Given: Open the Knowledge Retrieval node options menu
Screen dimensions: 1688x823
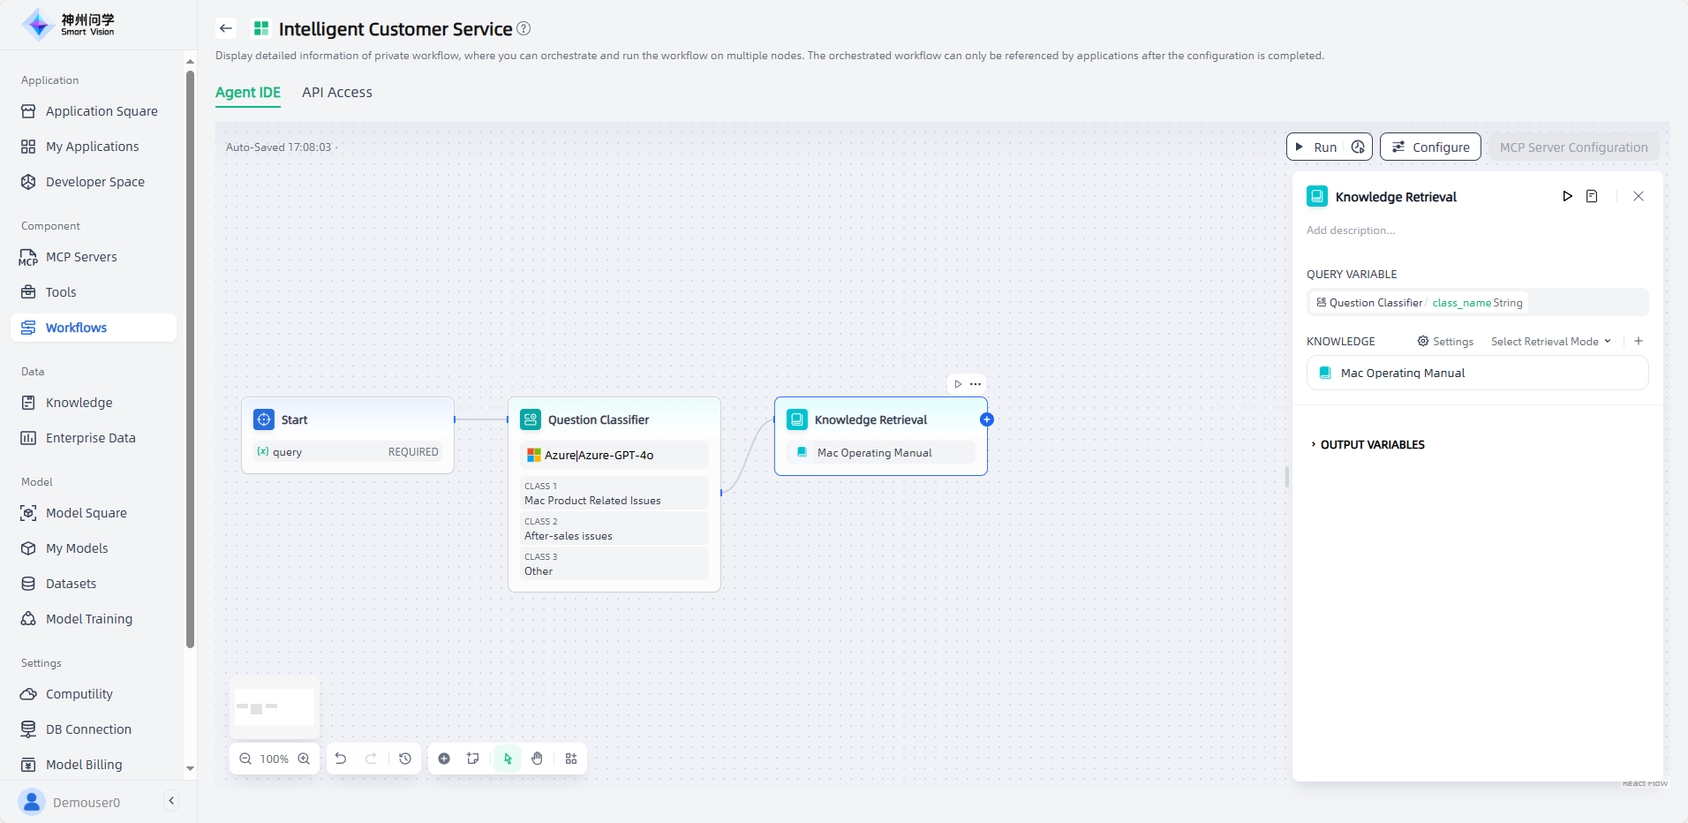Looking at the screenshot, I should point(976,384).
